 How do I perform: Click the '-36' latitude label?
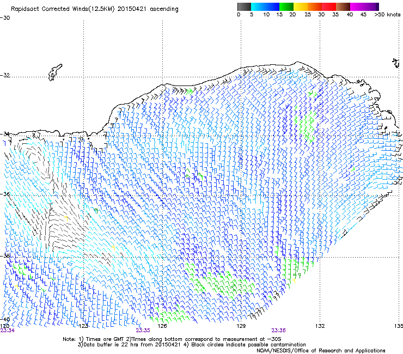click(5, 194)
